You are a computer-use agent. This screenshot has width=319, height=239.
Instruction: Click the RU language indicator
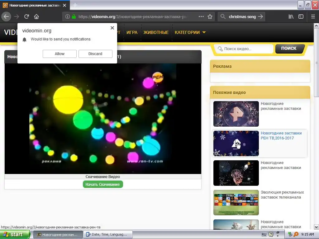coord(264,234)
